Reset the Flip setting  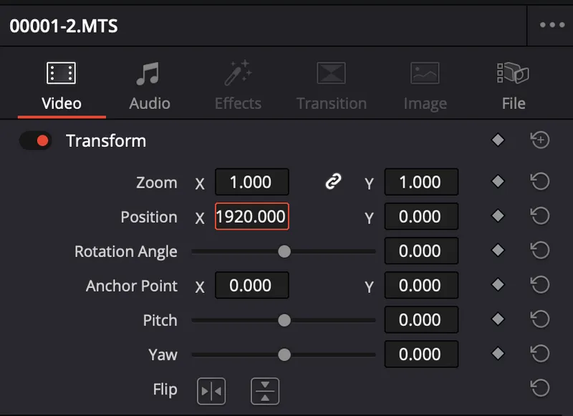click(x=540, y=388)
